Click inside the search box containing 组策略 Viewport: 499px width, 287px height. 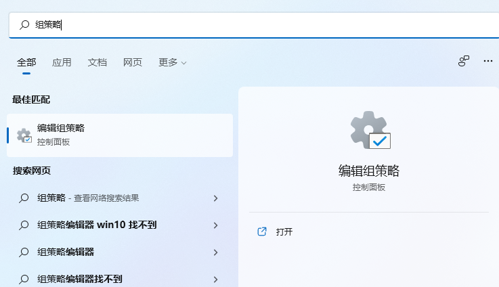[257, 25]
